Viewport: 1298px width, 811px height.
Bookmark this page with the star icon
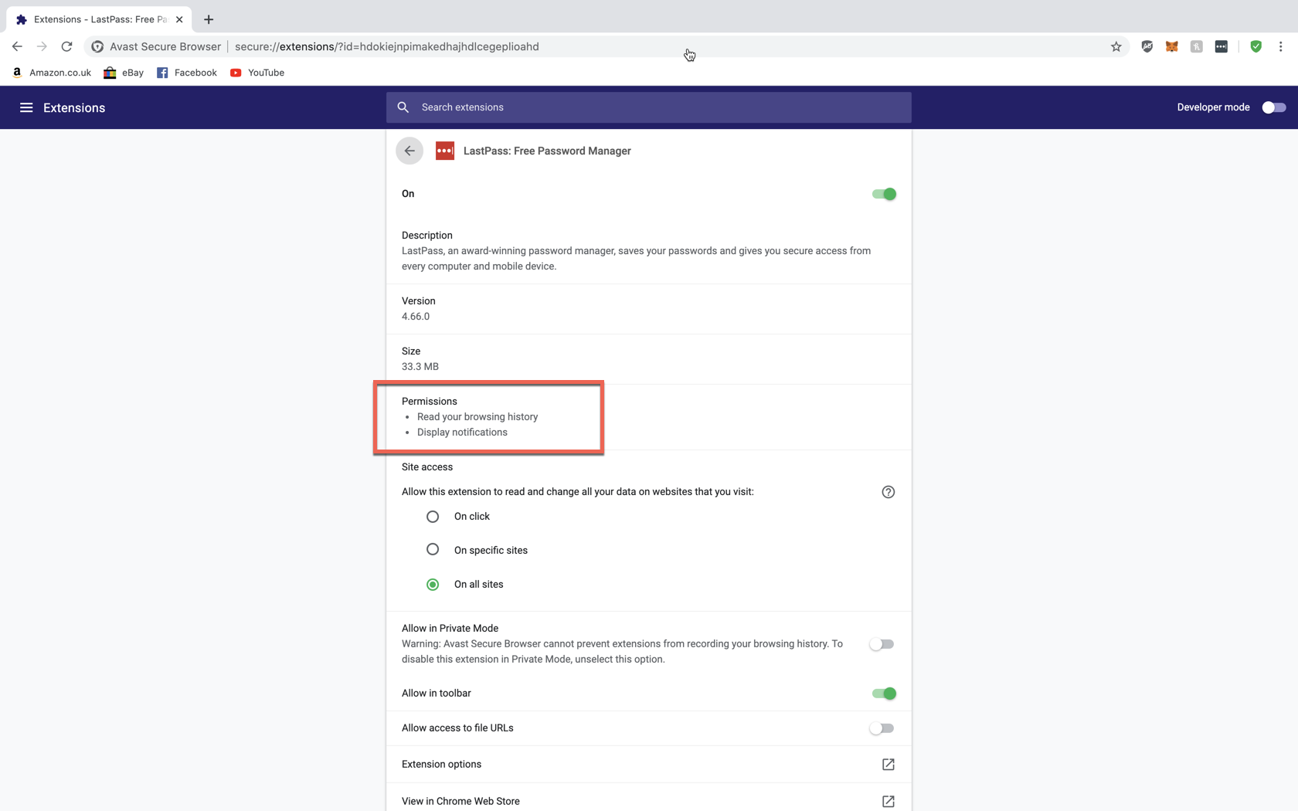tap(1116, 46)
